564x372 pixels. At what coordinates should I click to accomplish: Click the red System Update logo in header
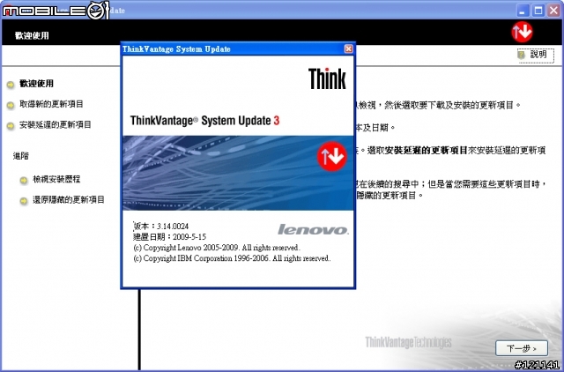coord(522,32)
